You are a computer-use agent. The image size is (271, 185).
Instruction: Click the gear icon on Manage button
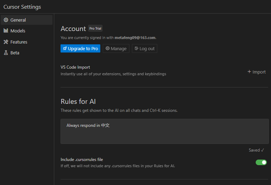tap(107, 48)
